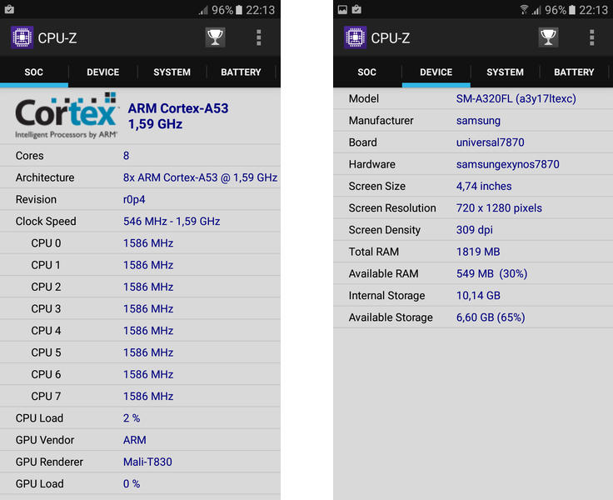Image resolution: width=613 pixels, height=500 pixels.
Task: Tap the Cortex logo image
Action: [67, 115]
